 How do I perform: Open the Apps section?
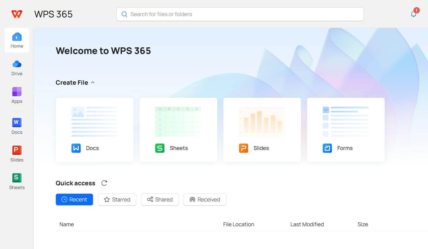click(17, 95)
